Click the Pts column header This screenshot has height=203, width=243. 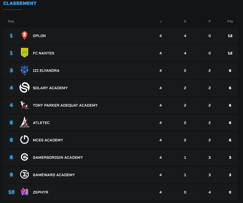(230, 21)
